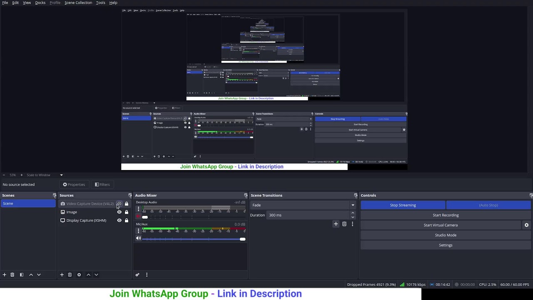
Task: Adjust the Desktop Audio volume slider
Action: point(194,217)
